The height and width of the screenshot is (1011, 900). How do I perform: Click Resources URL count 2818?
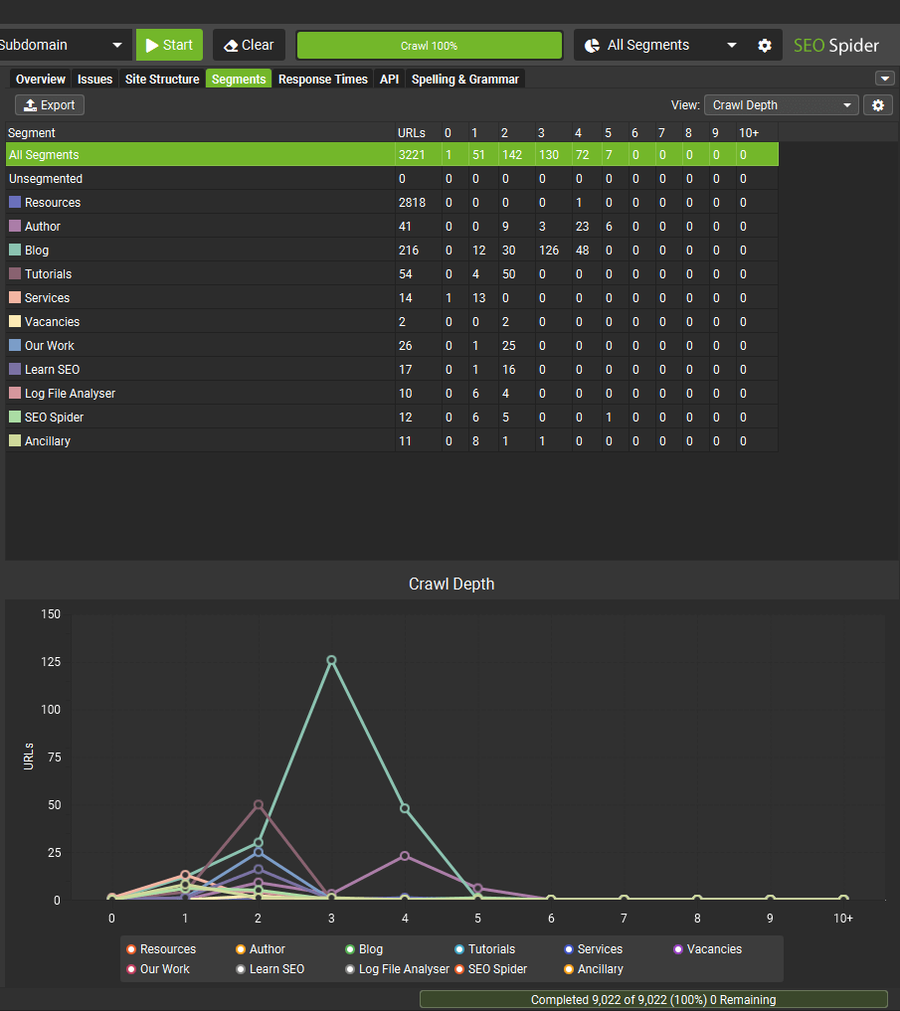click(413, 203)
